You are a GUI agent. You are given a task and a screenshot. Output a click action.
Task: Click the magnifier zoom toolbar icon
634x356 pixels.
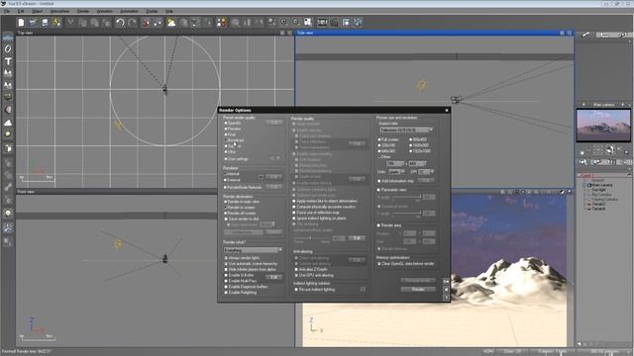pos(271,22)
